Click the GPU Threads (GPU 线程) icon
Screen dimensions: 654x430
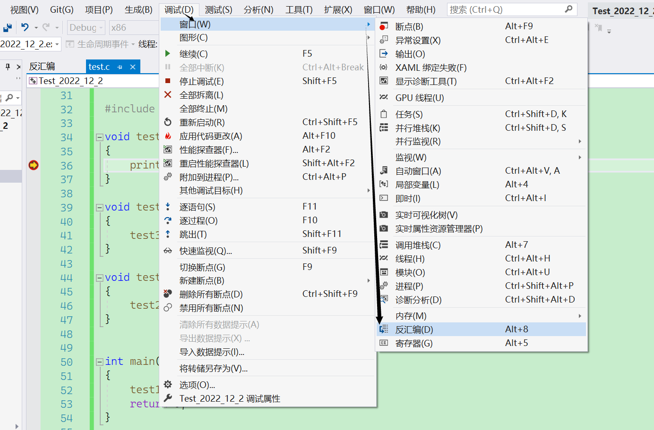[x=384, y=98]
